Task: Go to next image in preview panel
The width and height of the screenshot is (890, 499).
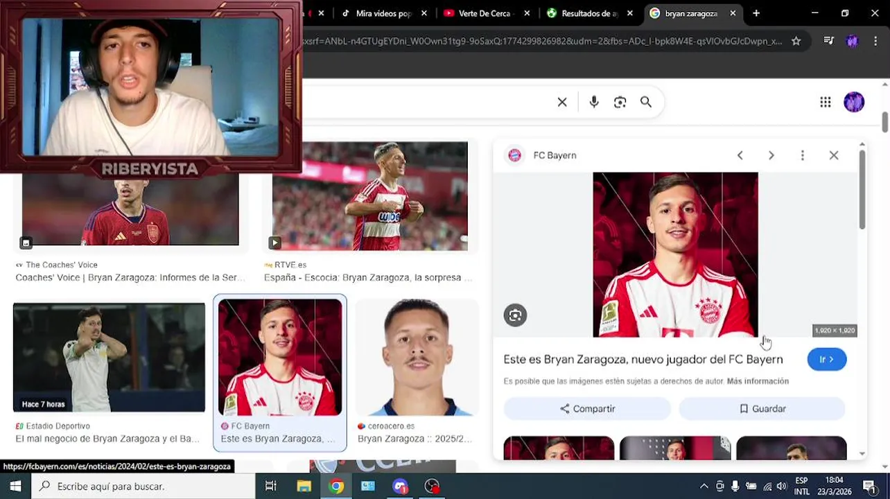Action: 771,155
